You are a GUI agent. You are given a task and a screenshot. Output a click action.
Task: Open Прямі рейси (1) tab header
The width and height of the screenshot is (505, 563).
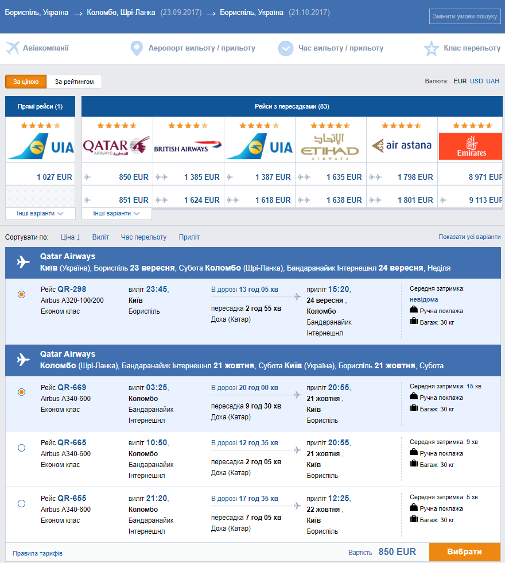[40, 106]
